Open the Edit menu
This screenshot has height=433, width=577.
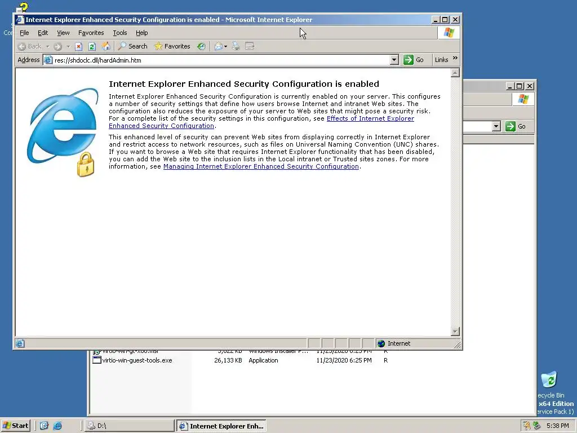coord(43,33)
